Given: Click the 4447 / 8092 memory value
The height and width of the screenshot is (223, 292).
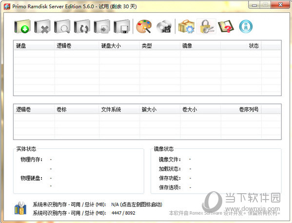Looking at the screenshot, I should (x=123, y=213).
